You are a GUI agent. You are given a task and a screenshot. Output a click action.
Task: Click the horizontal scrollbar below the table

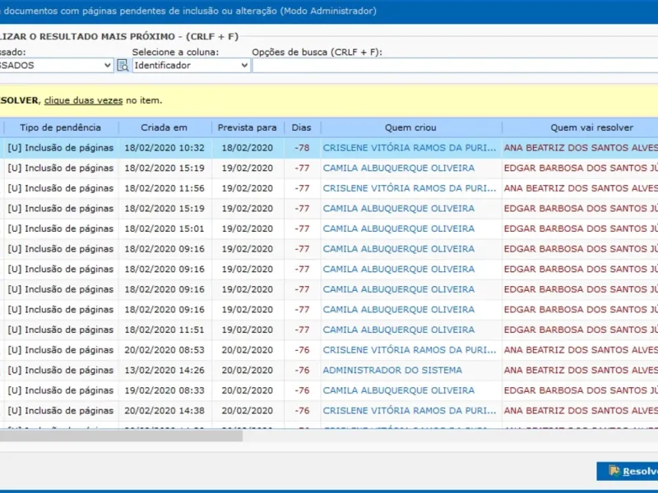pyautogui.click(x=121, y=436)
